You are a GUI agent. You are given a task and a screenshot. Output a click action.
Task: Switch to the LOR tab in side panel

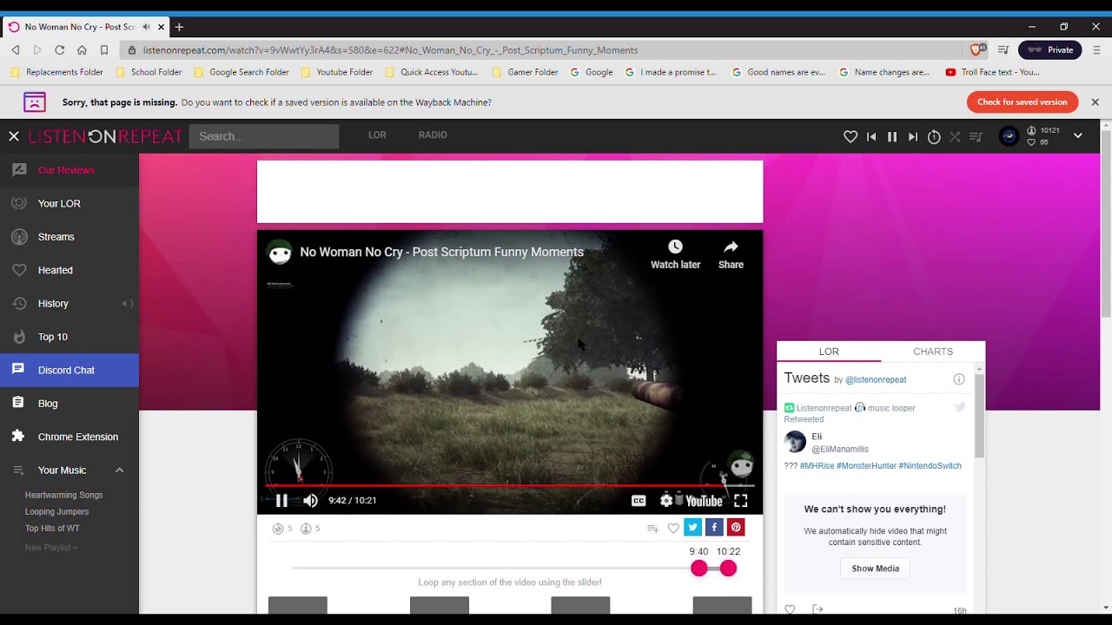[829, 352]
